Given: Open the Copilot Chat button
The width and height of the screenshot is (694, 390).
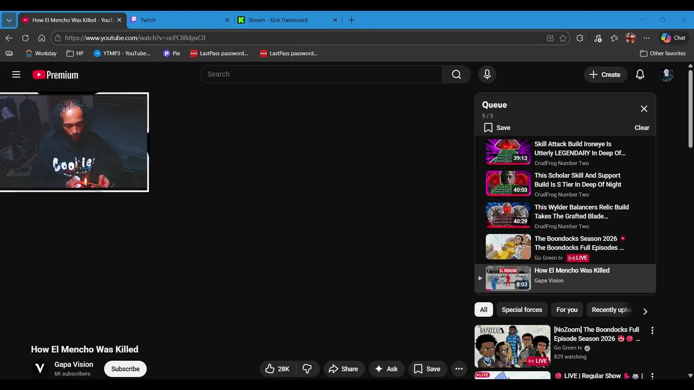Looking at the screenshot, I should 673,38.
